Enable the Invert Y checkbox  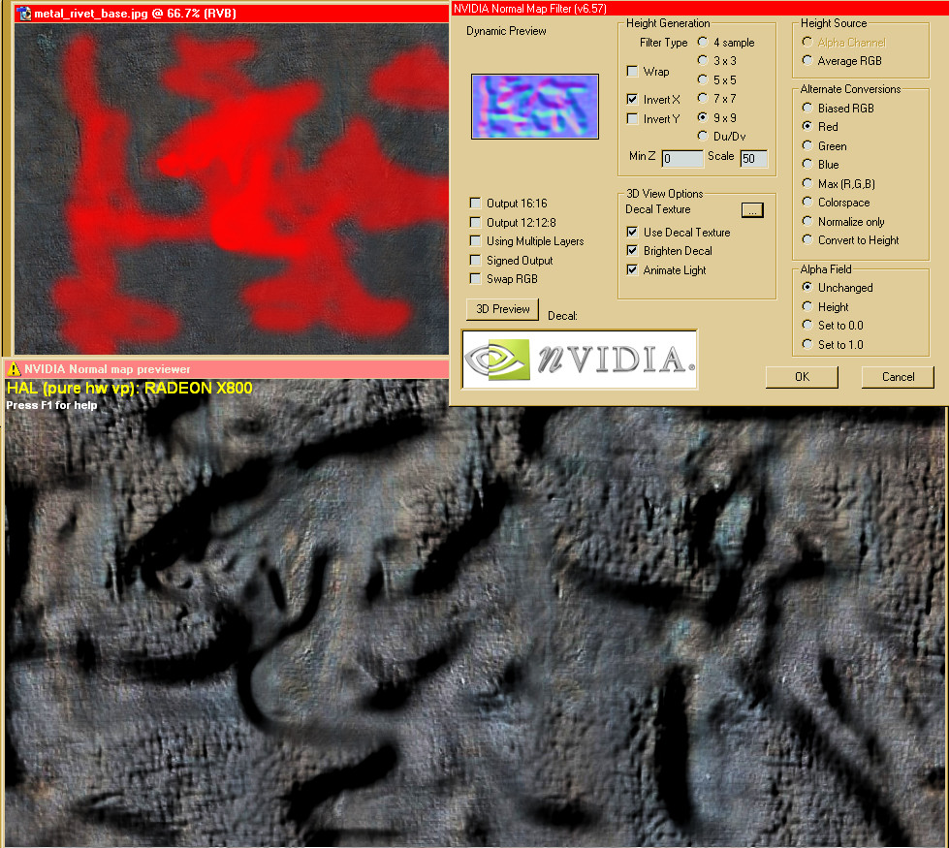[632, 118]
